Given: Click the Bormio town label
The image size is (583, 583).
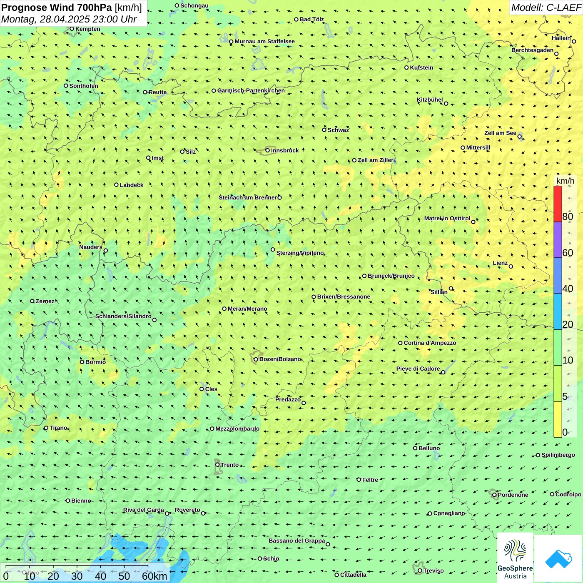Looking at the screenshot, I should click(x=95, y=362).
